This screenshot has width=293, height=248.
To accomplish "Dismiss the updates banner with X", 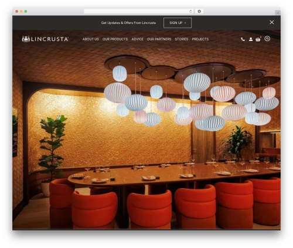I will [272, 22].
